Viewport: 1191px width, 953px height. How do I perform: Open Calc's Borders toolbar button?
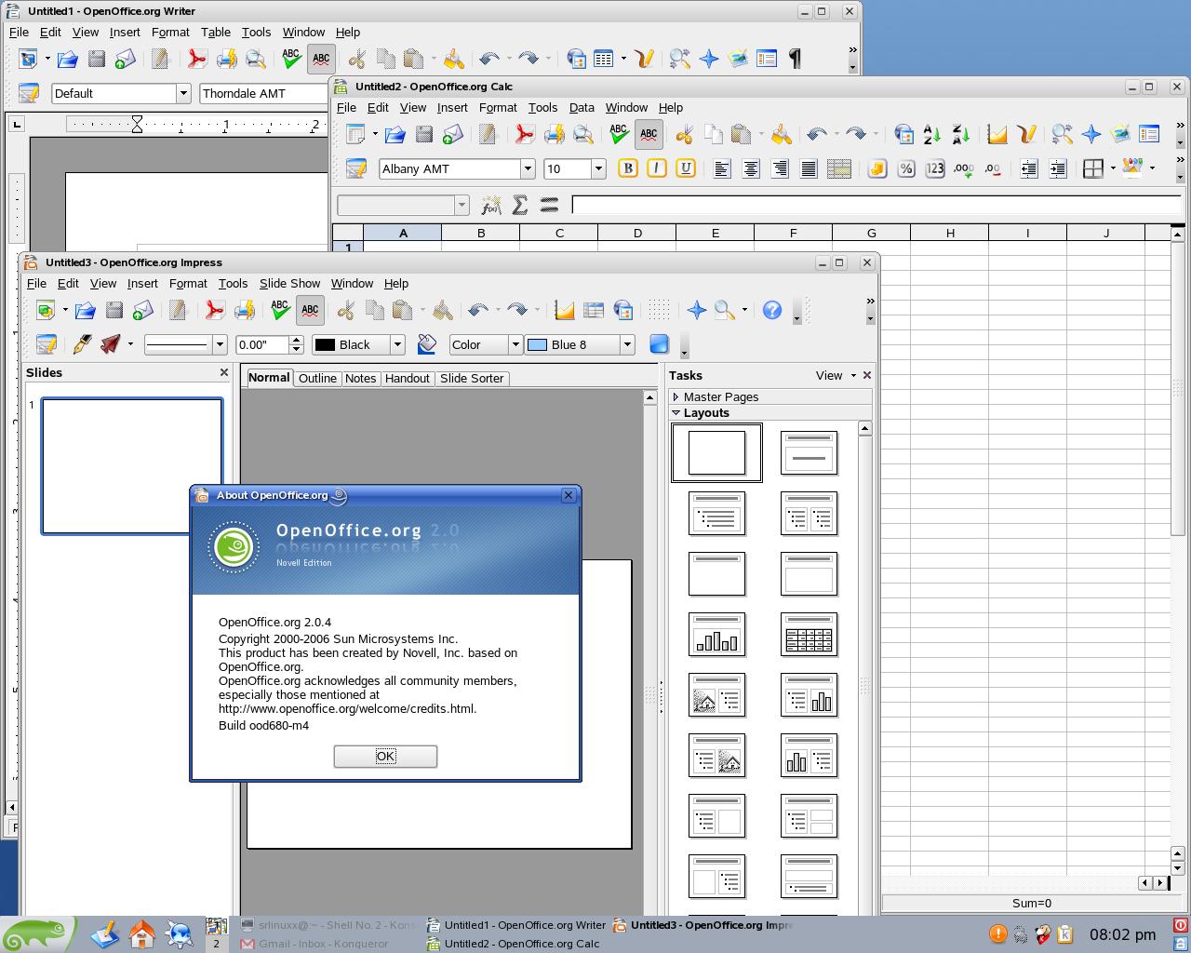click(1093, 168)
